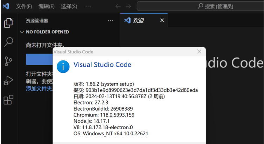264x144 pixels.
Task: Click the 添加文件夹 link
Action: [39, 89]
